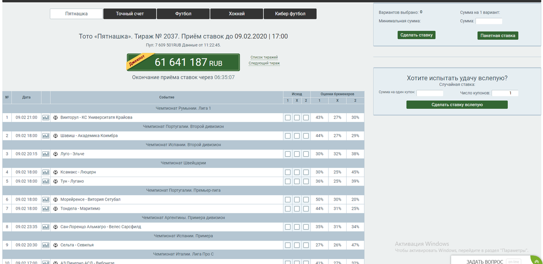Click soccer ball icon beside Вииторул match

[56, 117]
